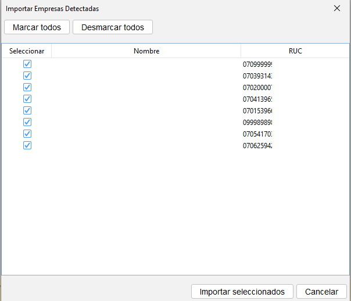Select the empty Nombre cell in first row
The width and height of the screenshot is (351, 301).
(146, 64)
